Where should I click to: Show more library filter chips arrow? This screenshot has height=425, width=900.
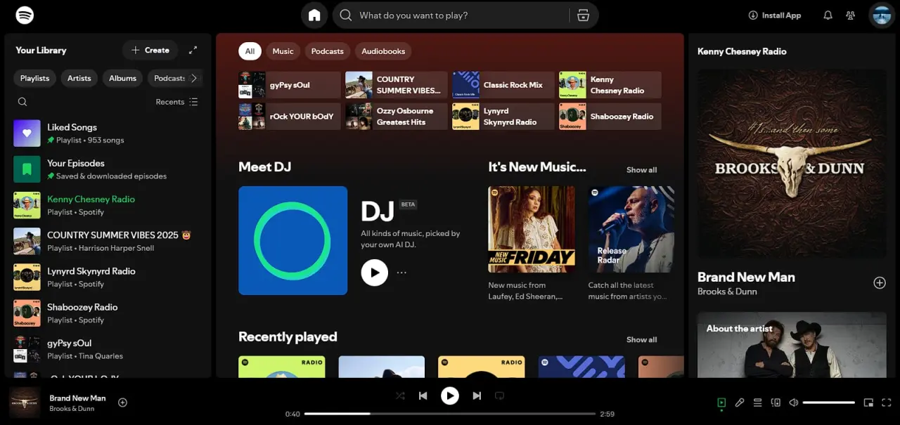click(194, 78)
